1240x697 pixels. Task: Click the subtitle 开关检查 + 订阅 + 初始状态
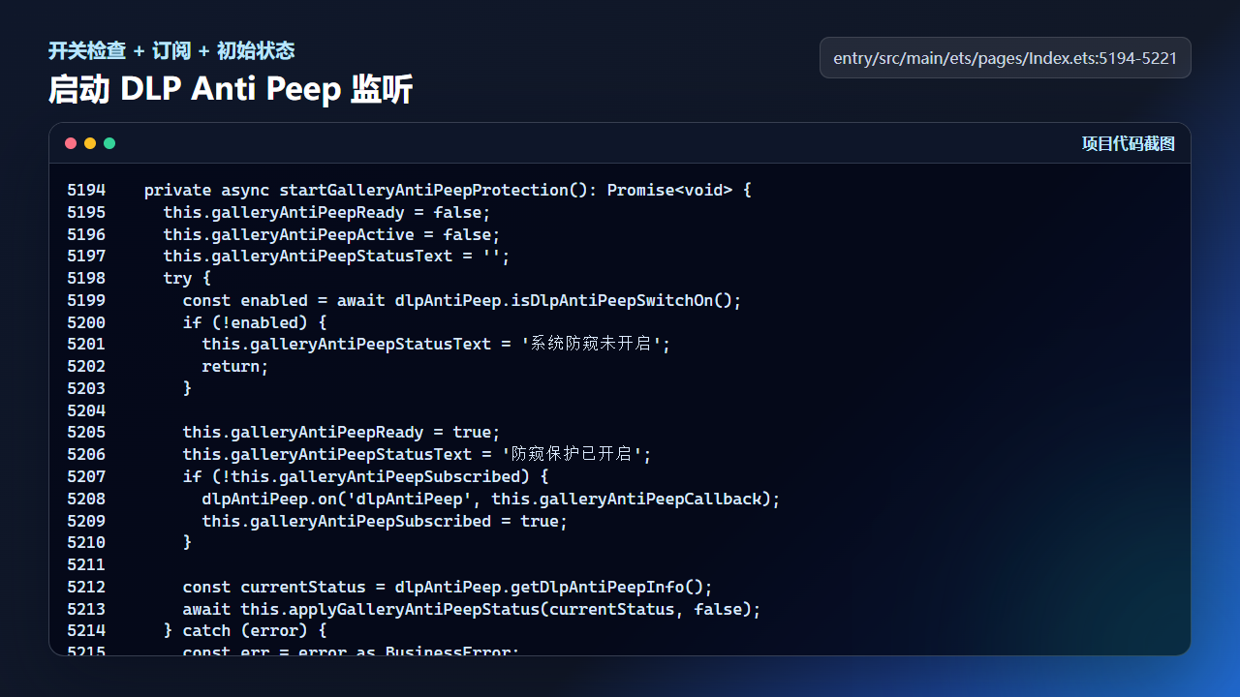[171, 50]
